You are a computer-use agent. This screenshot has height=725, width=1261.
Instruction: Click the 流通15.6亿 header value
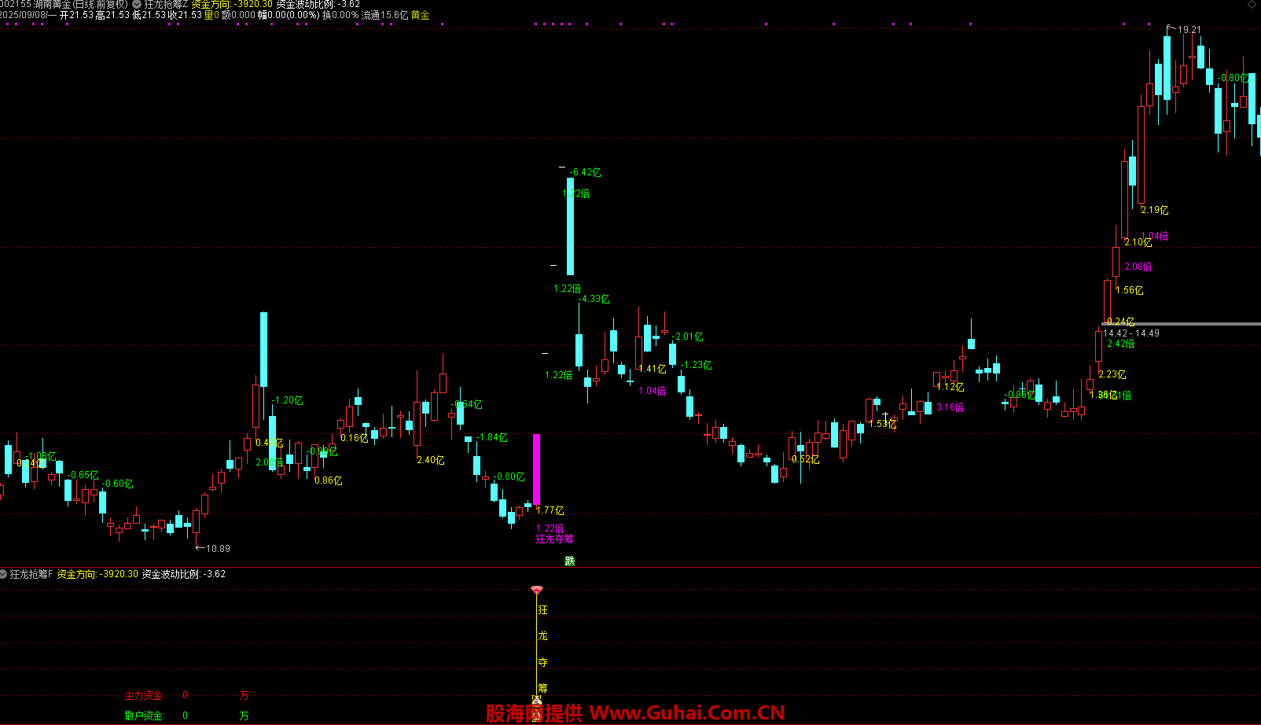[x=384, y=15]
